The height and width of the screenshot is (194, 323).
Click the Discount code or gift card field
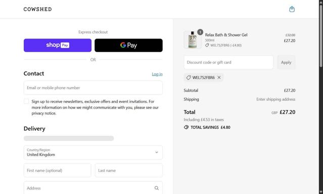pyautogui.click(x=228, y=62)
